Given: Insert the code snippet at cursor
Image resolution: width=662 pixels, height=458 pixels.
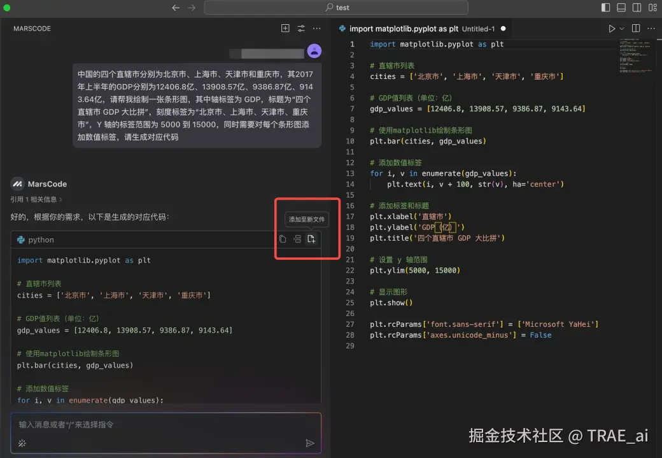Looking at the screenshot, I should click(297, 238).
